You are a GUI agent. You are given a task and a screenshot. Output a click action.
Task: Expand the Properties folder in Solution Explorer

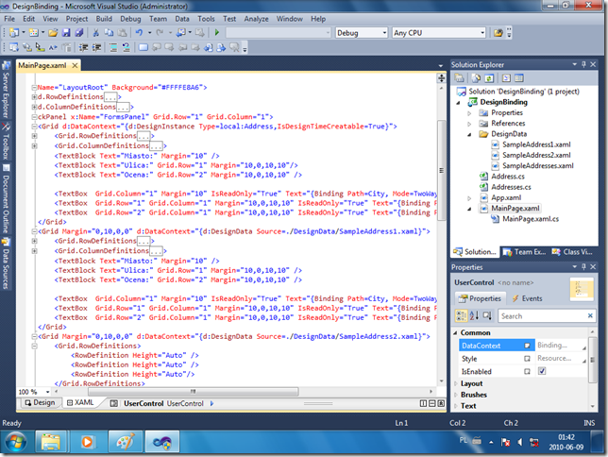[x=469, y=113]
